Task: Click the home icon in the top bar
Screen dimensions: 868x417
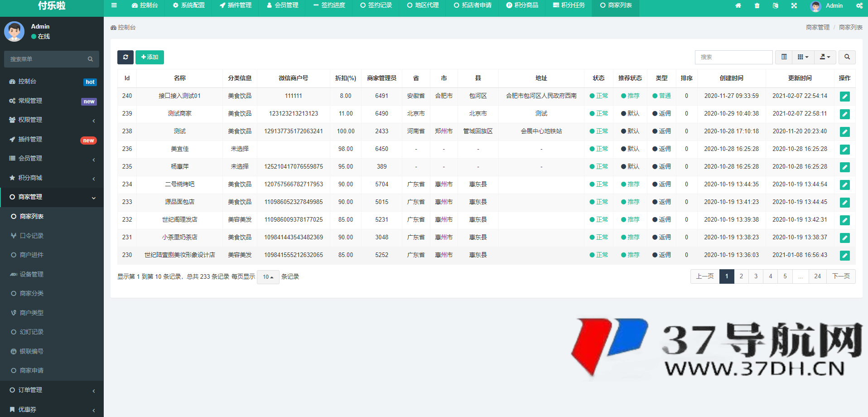Action: [x=738, y=6]
